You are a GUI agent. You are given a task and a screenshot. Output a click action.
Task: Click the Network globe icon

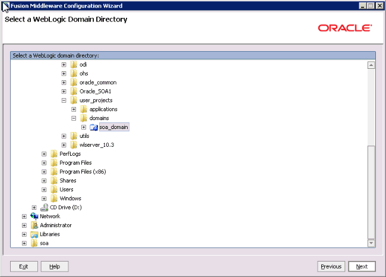click(34, 216)
